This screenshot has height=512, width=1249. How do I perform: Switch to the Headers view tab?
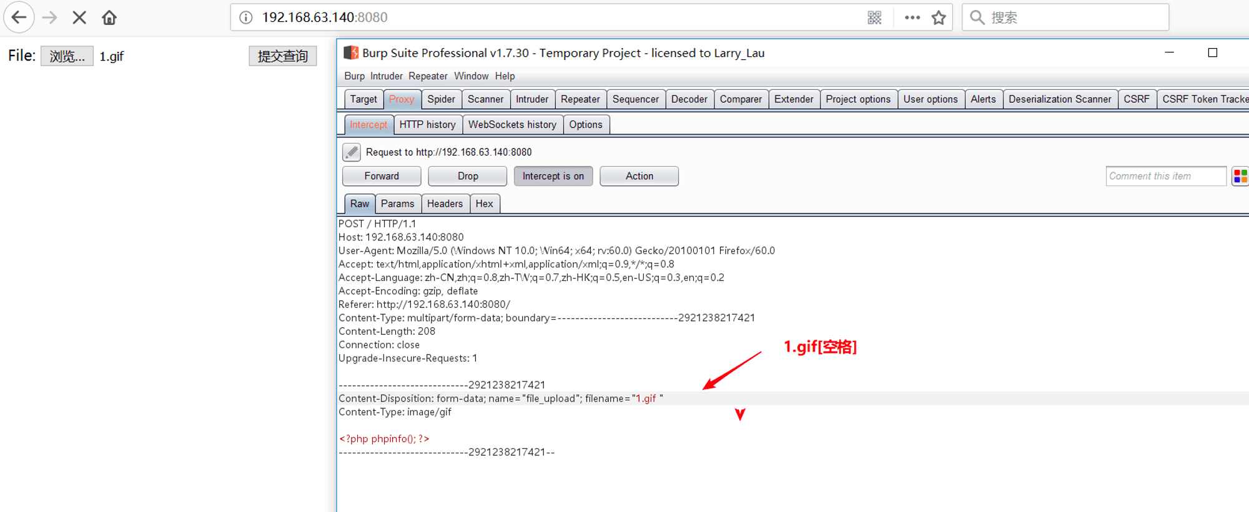click(x=445, y=204)
